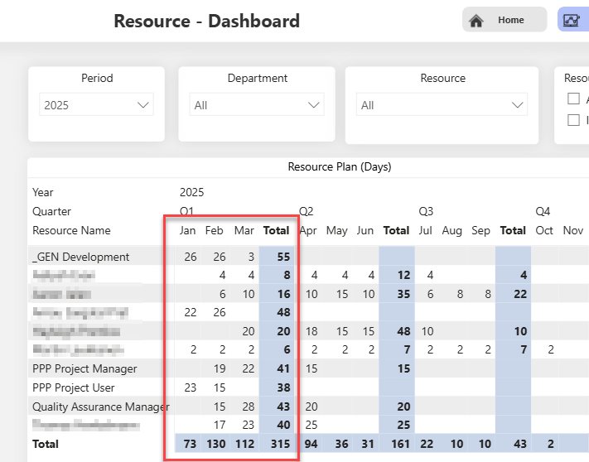This screenshot has width=589, height=462.
Task: Expand the Resource dropdown set to All
Action: [x=442, y=104]
